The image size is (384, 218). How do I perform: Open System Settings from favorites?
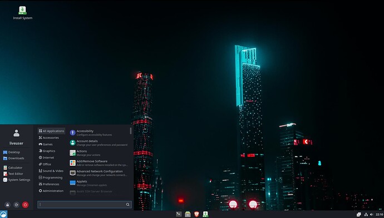pyautogui.click(x=17, y=180)
